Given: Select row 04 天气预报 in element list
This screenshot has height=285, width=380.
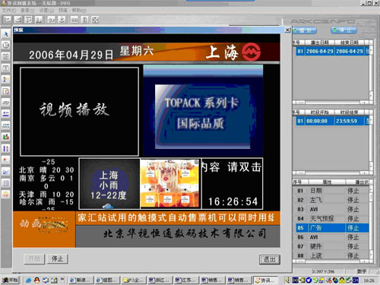Looking at the screenshot, I should point(333,219).
